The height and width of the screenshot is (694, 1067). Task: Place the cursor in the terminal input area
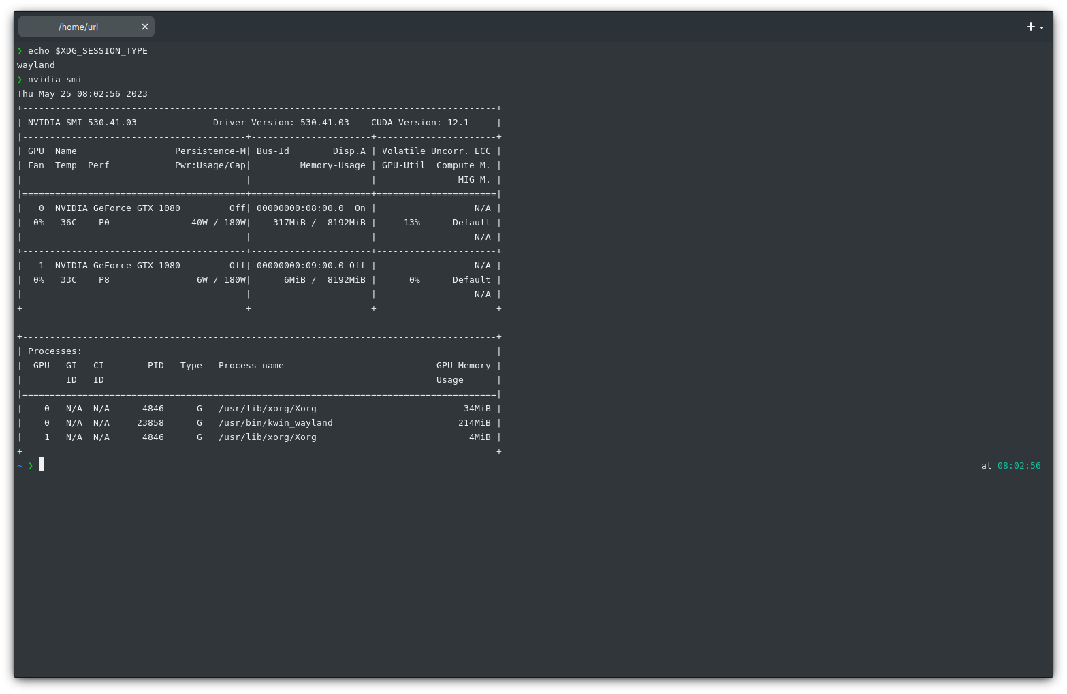[42, 464]
